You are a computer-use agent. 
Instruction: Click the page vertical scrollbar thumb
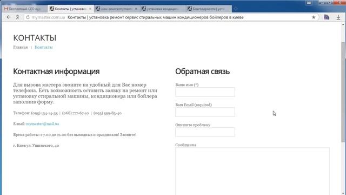click(x=343, y=92)
